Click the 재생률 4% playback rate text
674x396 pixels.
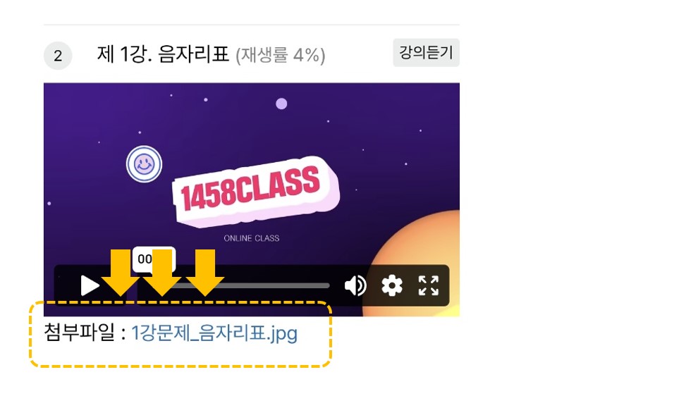pos(281,56)
